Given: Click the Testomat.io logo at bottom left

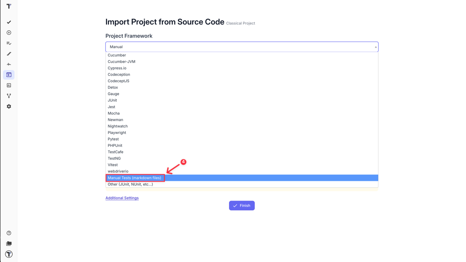Looking at the screenshot, I should (8, 254).
